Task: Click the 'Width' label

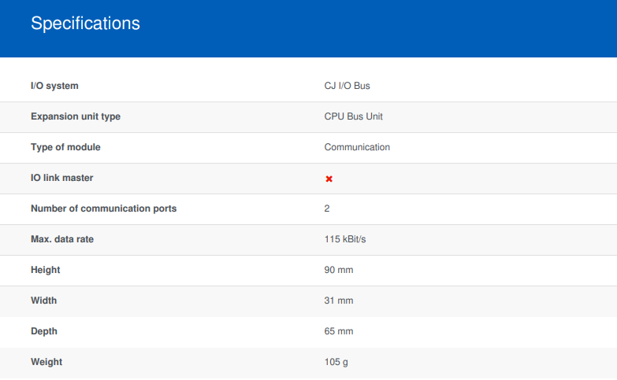Action: click(x=43, y=301)
